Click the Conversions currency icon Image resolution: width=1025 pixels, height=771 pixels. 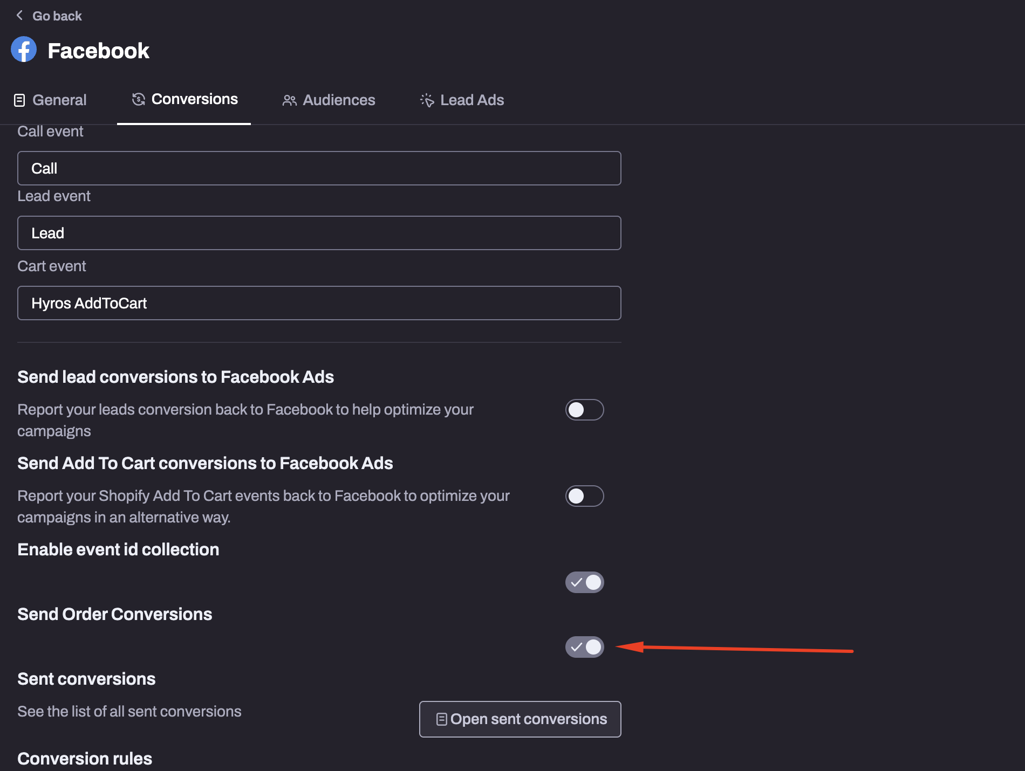(x=138, y=99)
